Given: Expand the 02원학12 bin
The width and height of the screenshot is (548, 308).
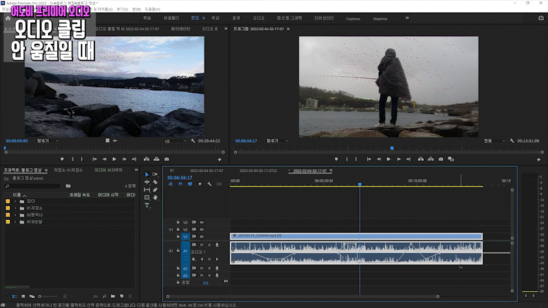Looking at the screenshot, I should pyautogui.click(x=15, y=215).
